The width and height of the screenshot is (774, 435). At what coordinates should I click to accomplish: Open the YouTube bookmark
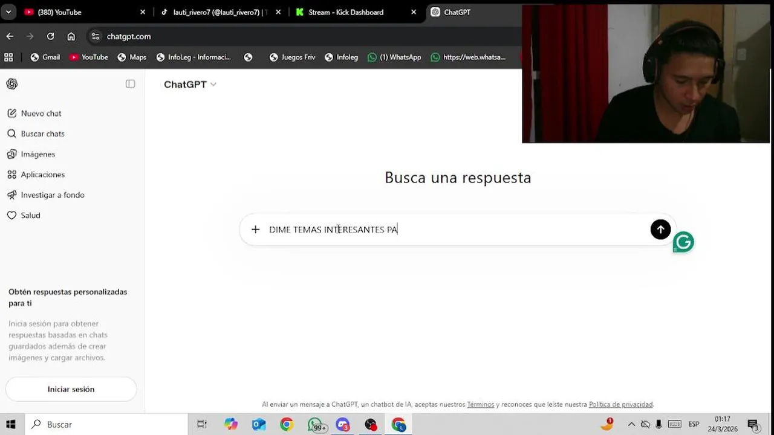[x=89, y=57]
